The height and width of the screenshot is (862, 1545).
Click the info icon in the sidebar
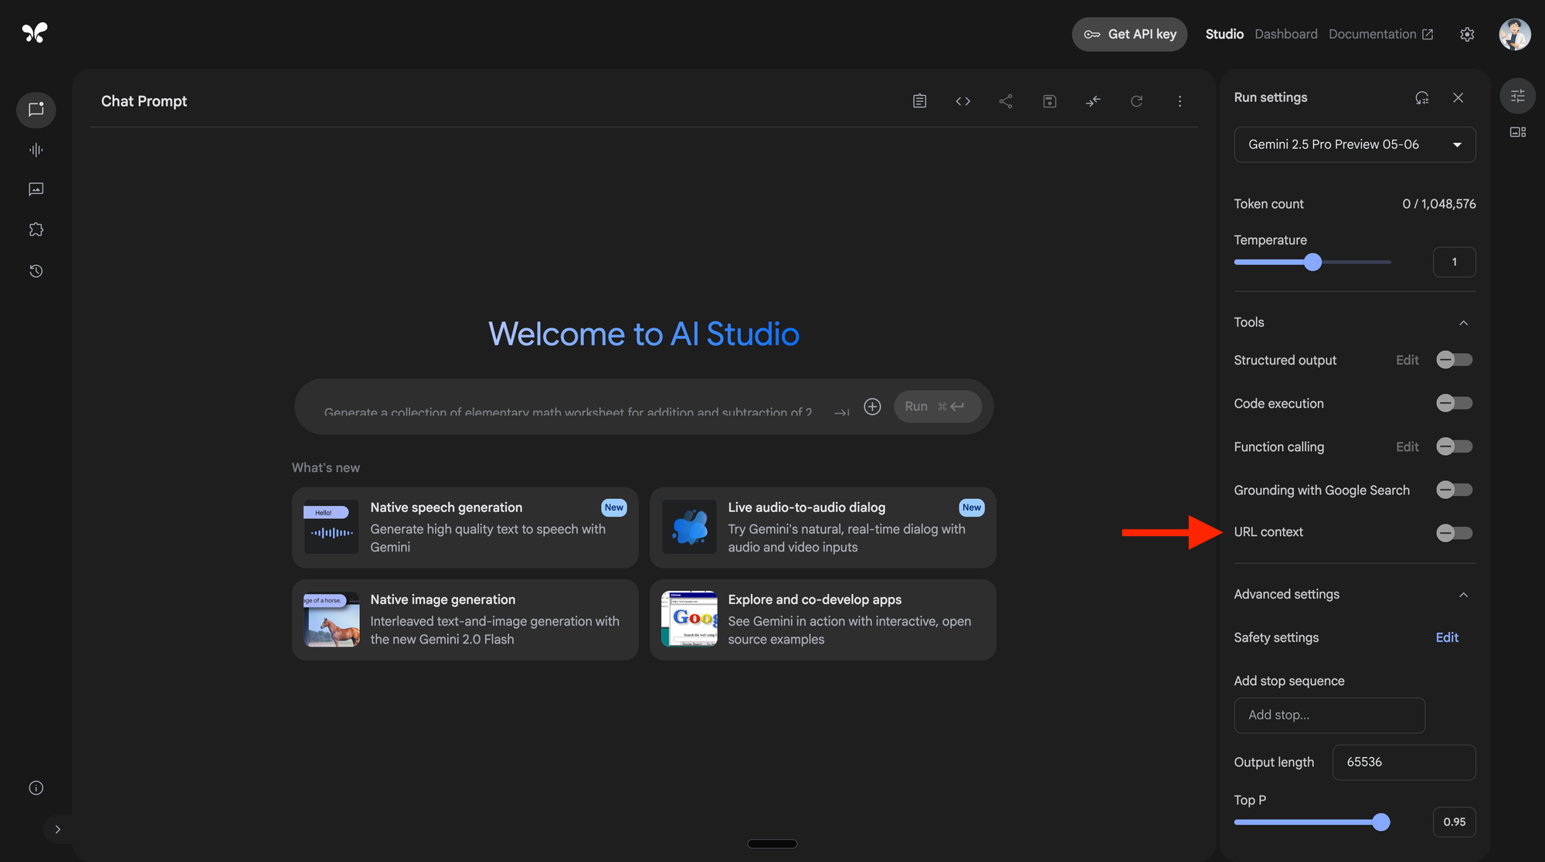click(x=36, y=788)
